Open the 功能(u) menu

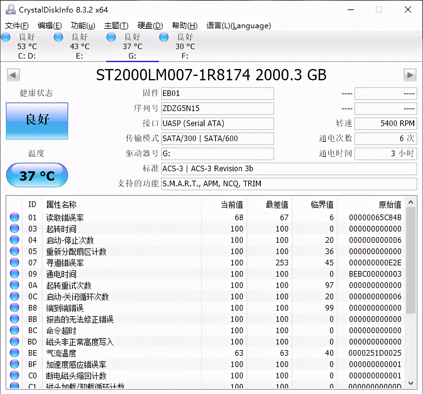pyautogui.click(x=83, y=26)
